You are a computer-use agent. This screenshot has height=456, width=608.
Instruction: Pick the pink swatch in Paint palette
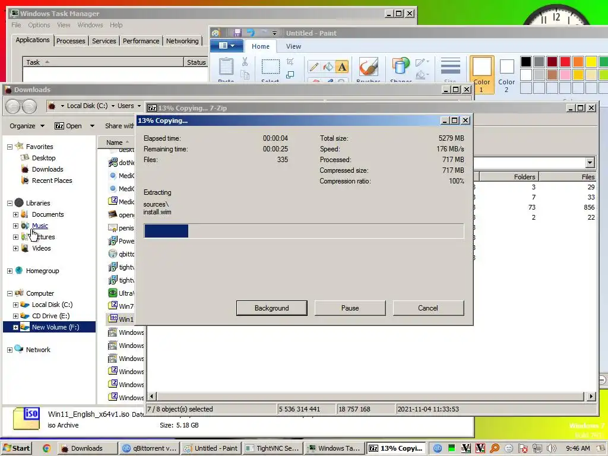tap(565, 74)
